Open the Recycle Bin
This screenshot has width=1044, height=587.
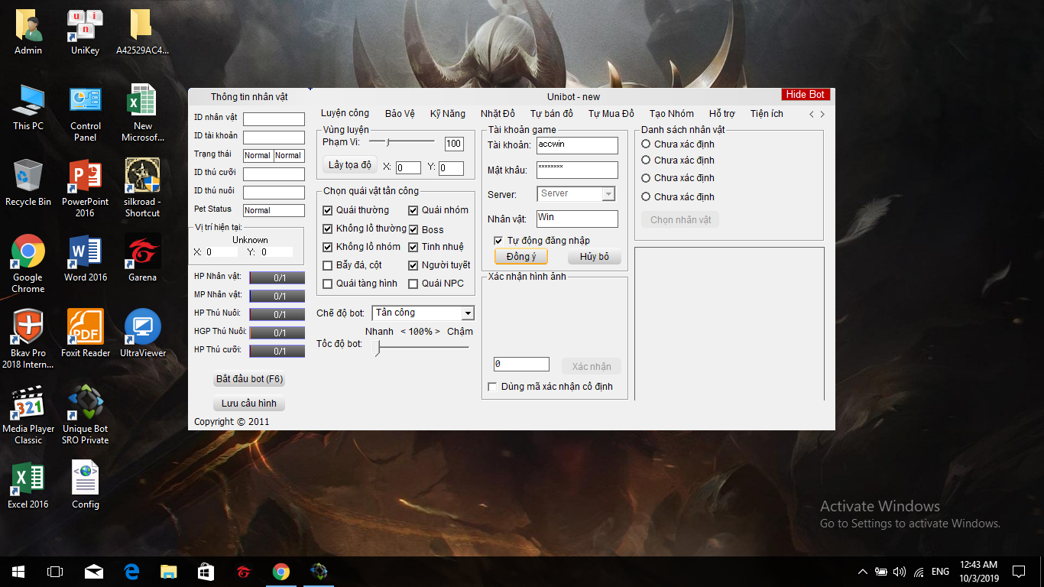click(28, 183)
